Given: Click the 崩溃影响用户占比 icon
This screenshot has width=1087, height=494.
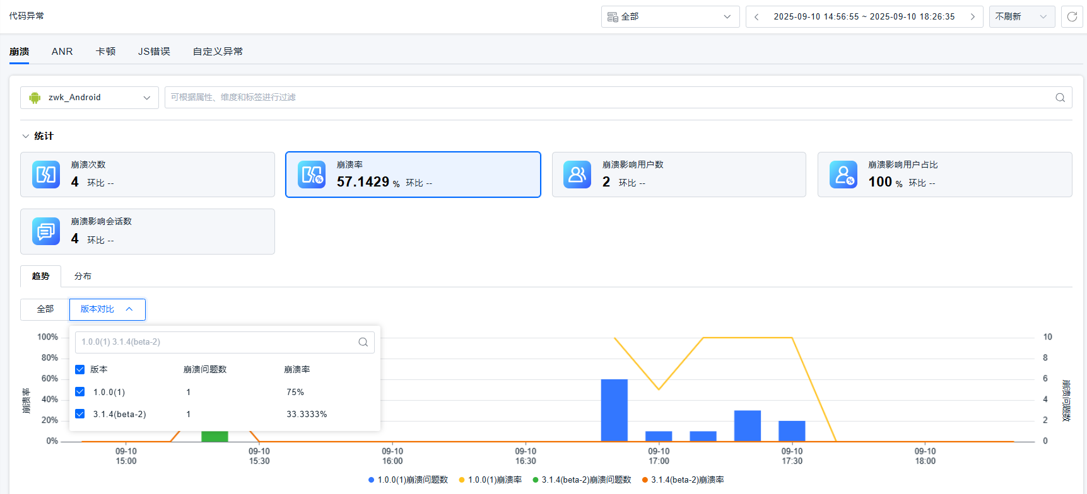Looking at the screenshot, I should point(843,175).
